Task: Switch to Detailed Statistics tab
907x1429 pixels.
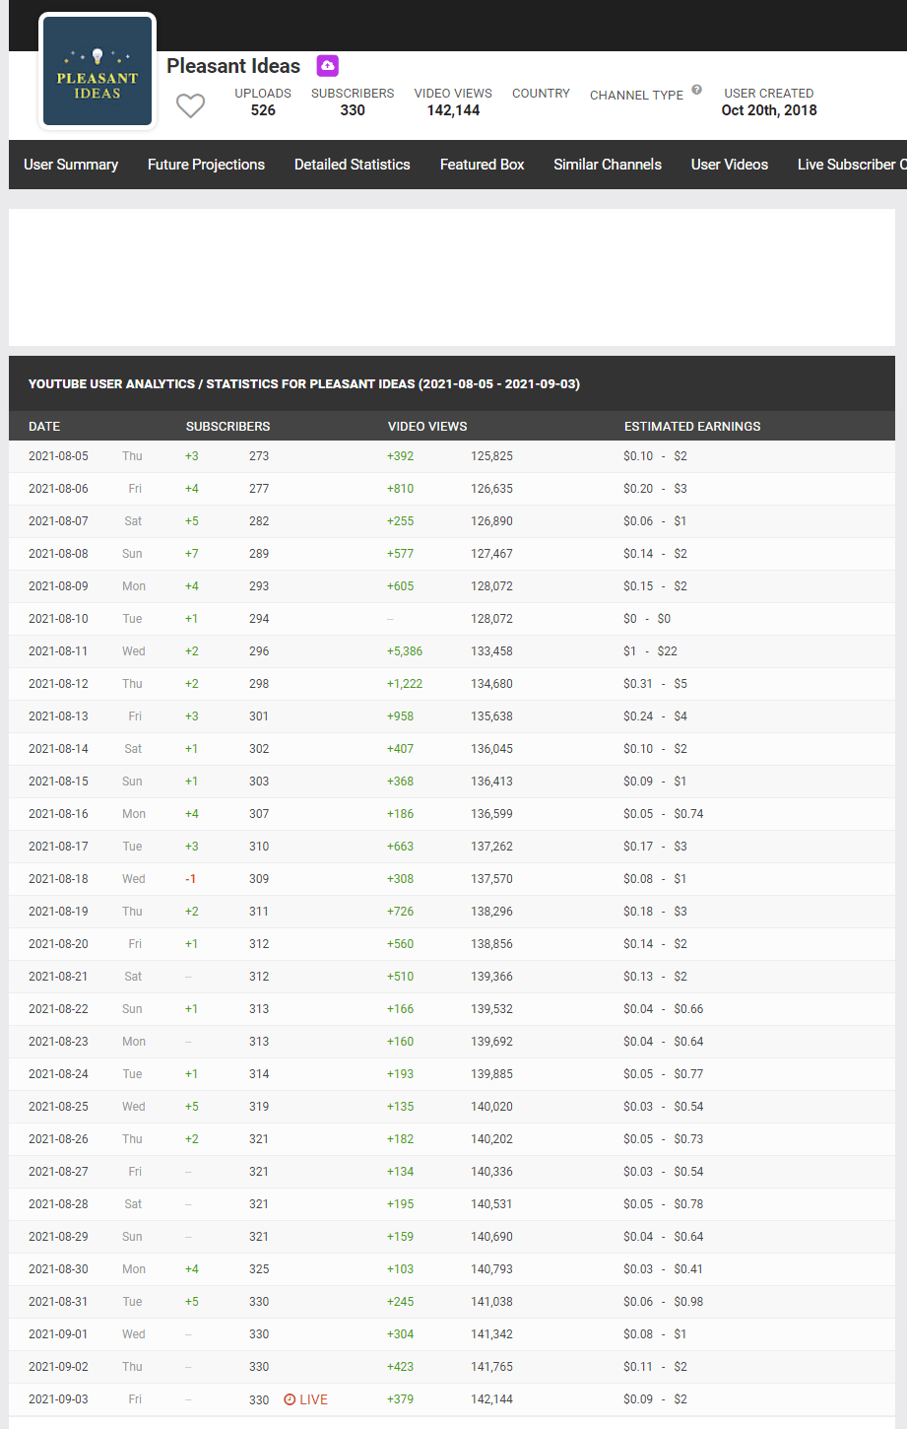Action: tap(353, 165)
